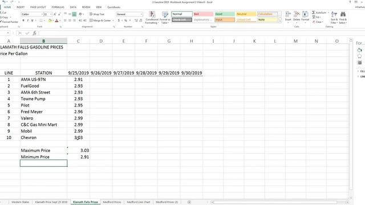Toggle Wrap Text
The width and height of the screenshot is (365, 205).
pyautogui.click(x=97, y=14)
